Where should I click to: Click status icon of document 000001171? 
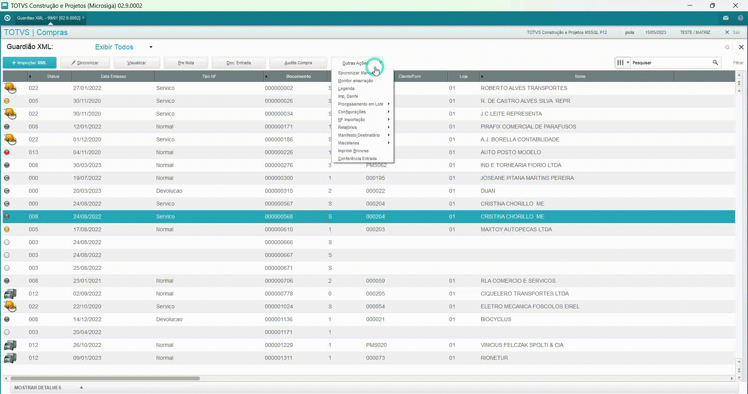point(7,332)
